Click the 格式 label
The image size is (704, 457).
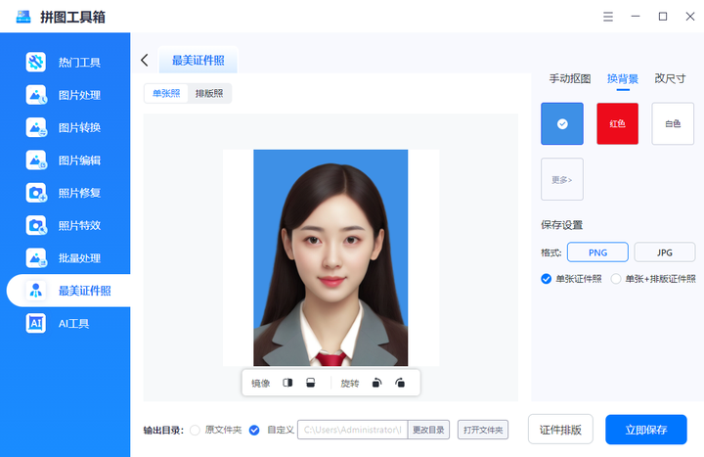click(x=551, y=252)
